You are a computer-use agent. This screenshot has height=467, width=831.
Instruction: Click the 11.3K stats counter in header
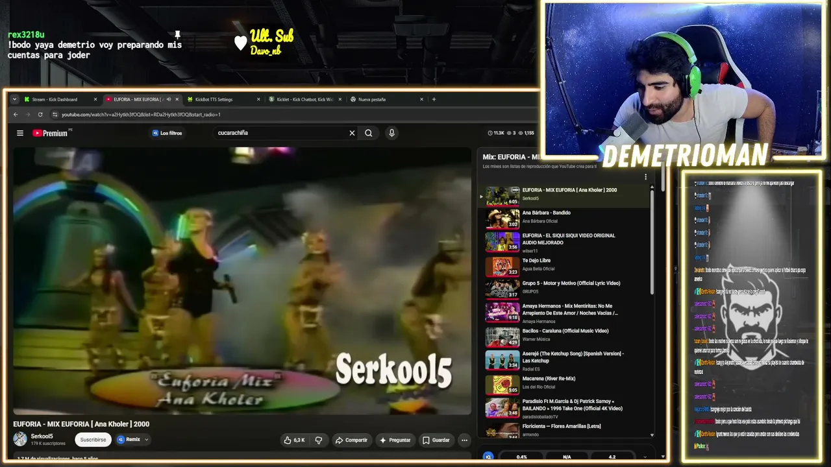tap(496, 133)
